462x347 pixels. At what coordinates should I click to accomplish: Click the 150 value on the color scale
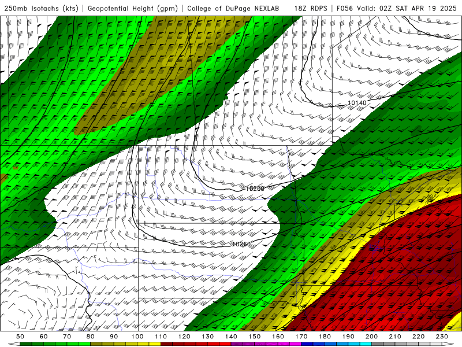[255, 337]
